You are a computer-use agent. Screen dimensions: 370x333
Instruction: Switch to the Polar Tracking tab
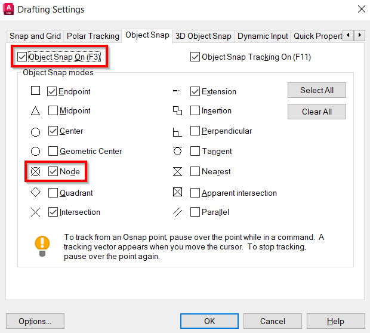click(x=93, y=36)
